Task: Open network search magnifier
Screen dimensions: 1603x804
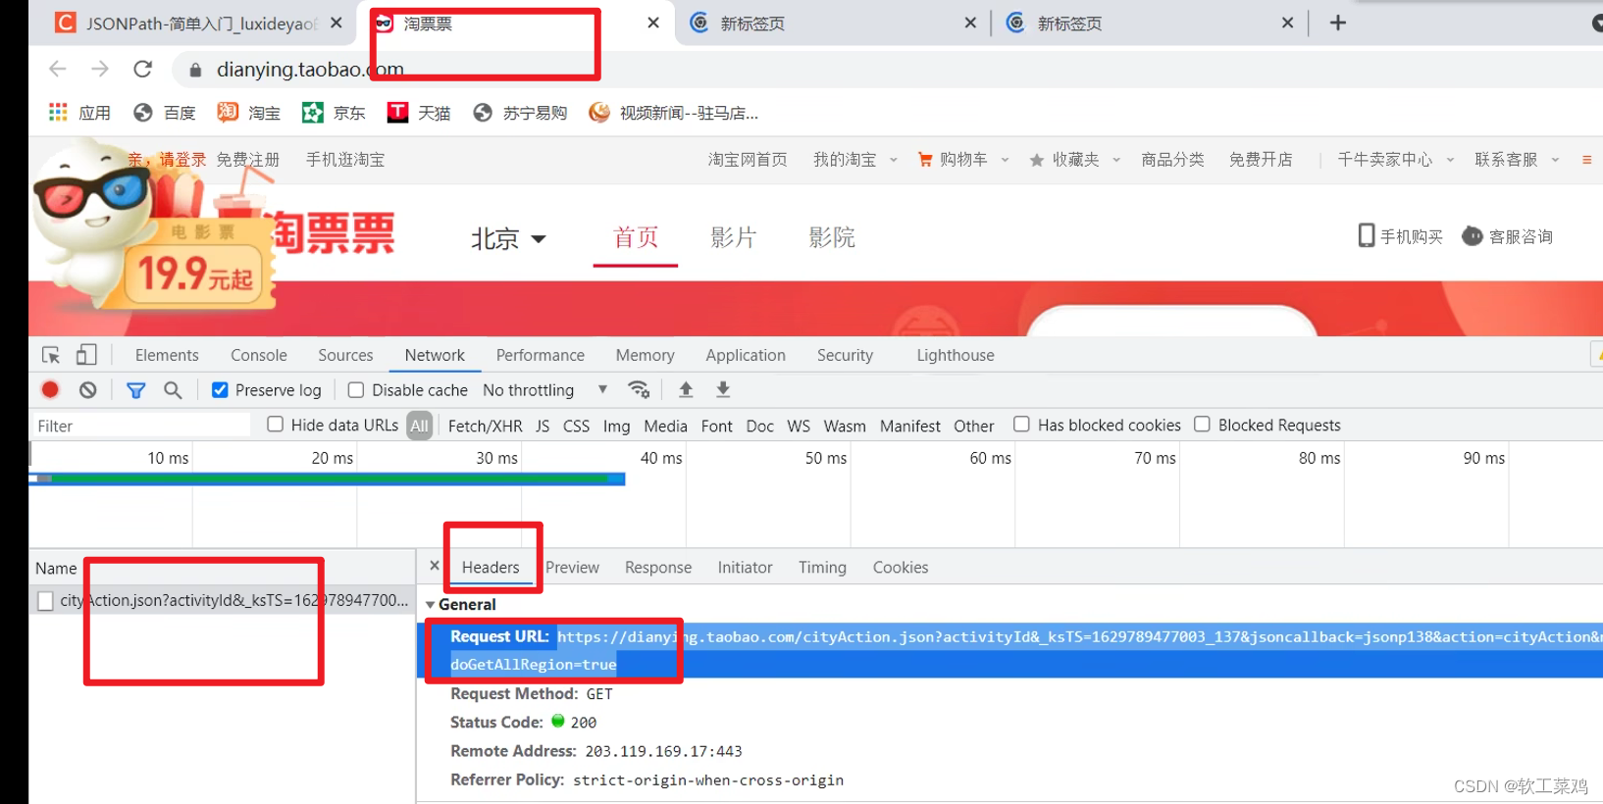Action: pos(173,389)
